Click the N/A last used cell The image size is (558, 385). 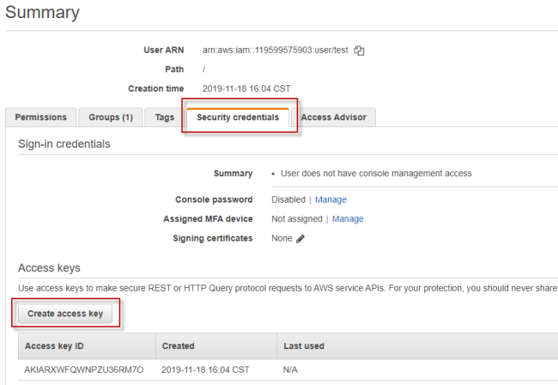[291, 370]
